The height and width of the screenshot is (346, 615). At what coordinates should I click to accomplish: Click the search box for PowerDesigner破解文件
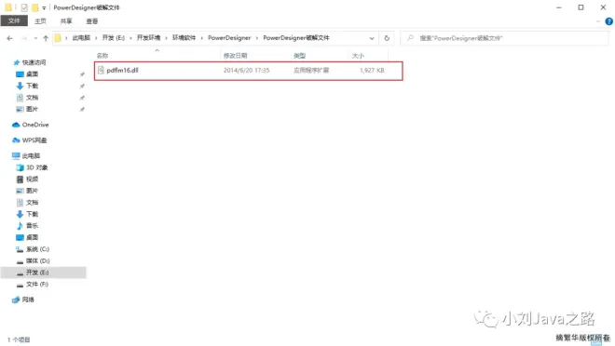(504, 38)
